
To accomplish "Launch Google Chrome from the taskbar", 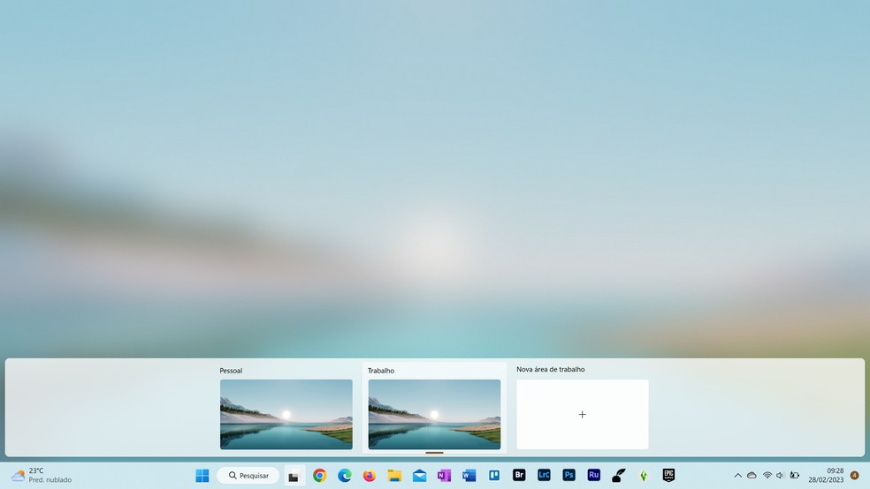I will click(319, 475).
